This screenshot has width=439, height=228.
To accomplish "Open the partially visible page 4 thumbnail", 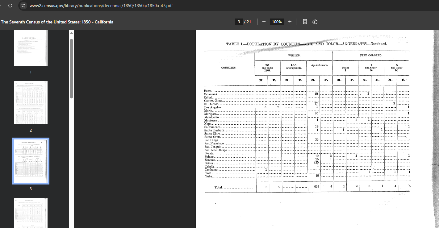I will (x=31, y=213).
